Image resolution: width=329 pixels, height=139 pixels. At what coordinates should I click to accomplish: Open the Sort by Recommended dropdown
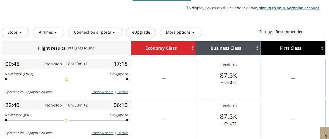300,32
